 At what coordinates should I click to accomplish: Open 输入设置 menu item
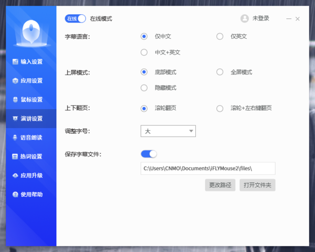coord(31,62)
